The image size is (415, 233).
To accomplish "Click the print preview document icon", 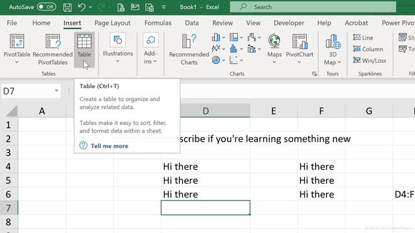I will tap(121, 7).
